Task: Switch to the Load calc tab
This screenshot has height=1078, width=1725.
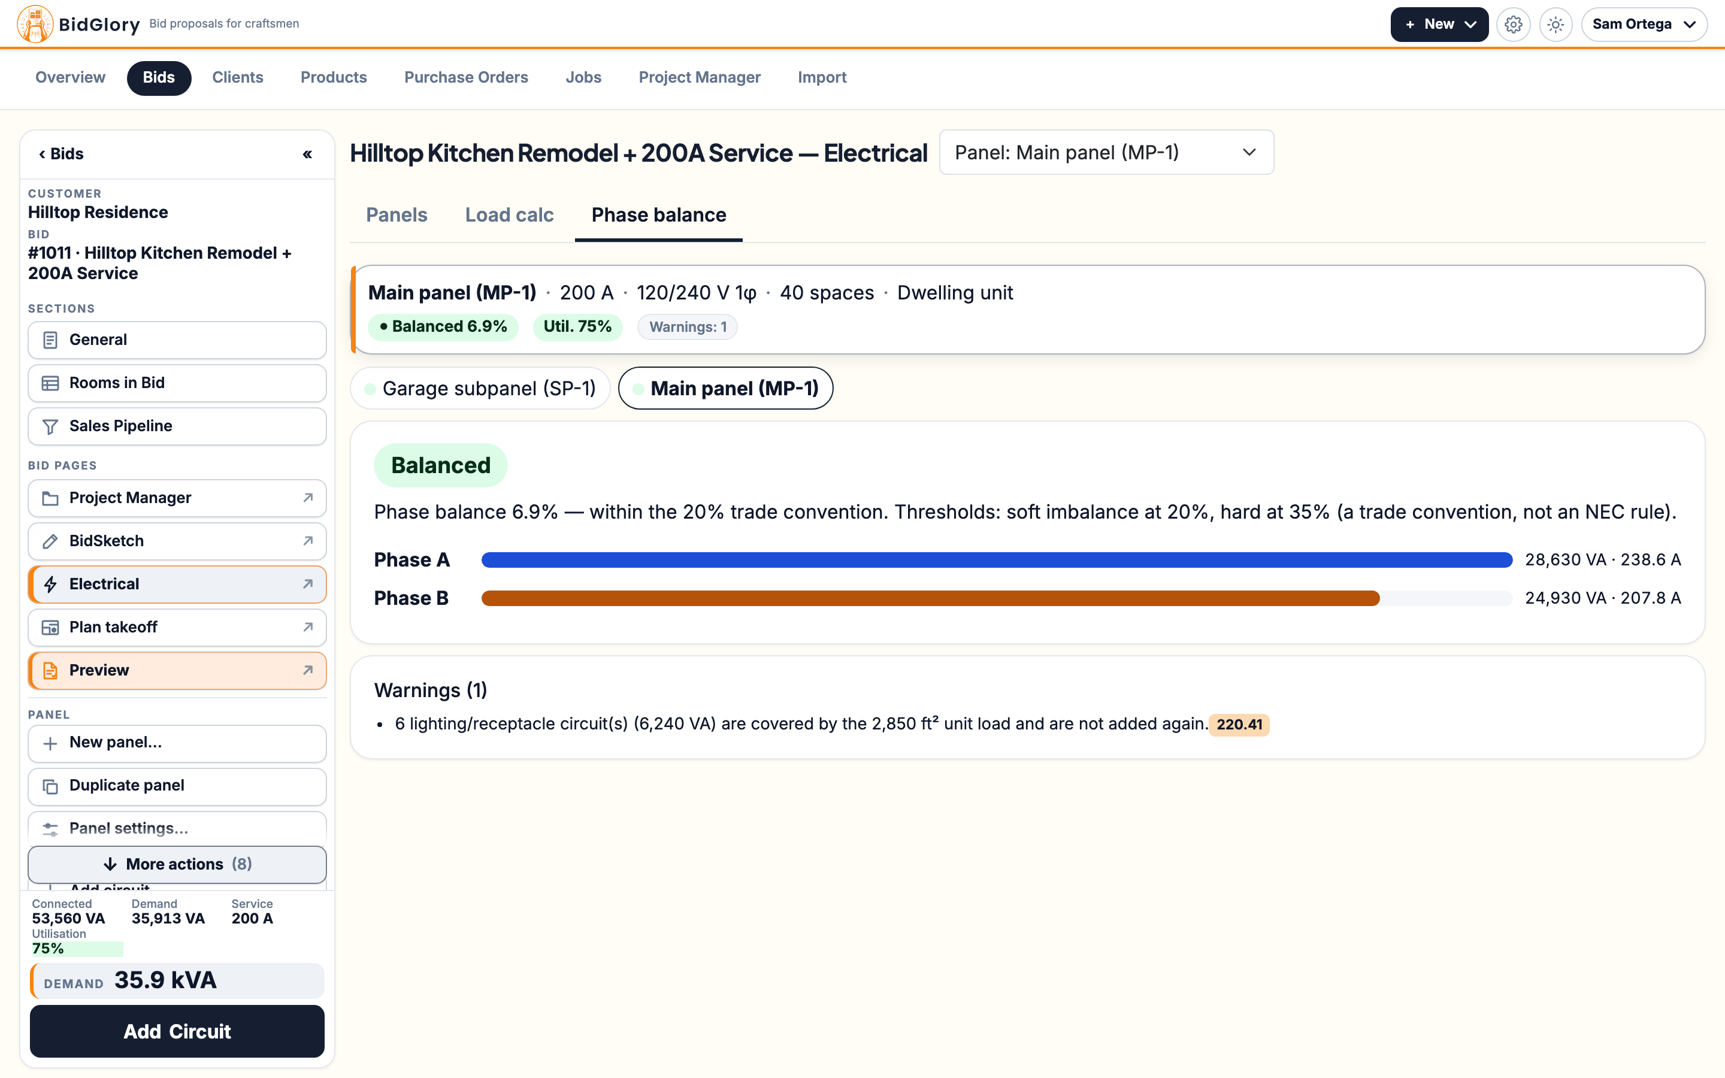Action: (509, 216)
